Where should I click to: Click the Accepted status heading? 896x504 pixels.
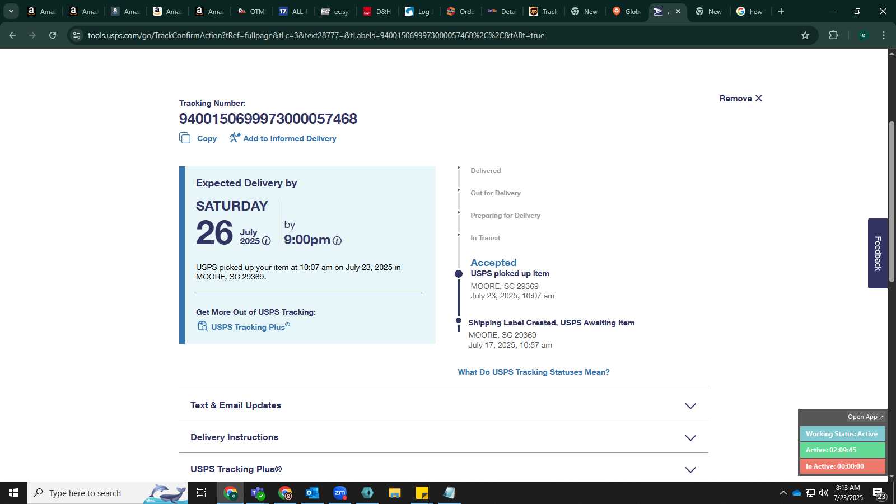tap(493, 262)
